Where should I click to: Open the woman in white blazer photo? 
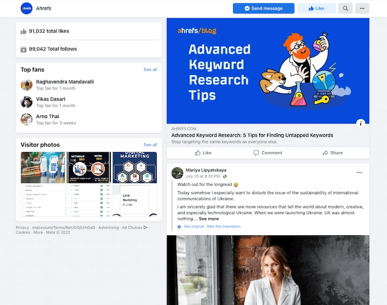tap(268, 270)
